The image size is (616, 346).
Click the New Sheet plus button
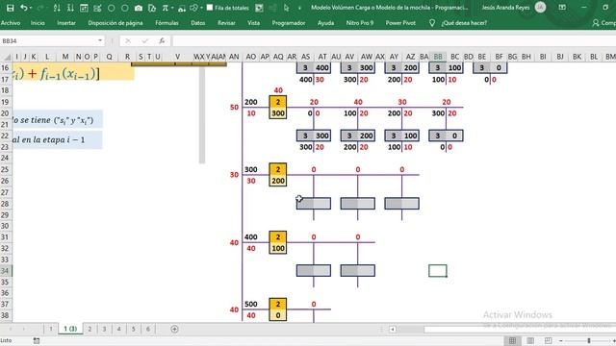pos(174,329)
